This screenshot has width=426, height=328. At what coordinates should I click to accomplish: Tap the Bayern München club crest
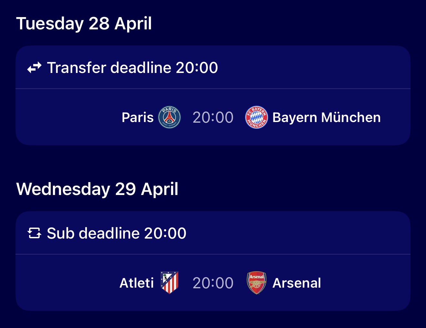256,118
